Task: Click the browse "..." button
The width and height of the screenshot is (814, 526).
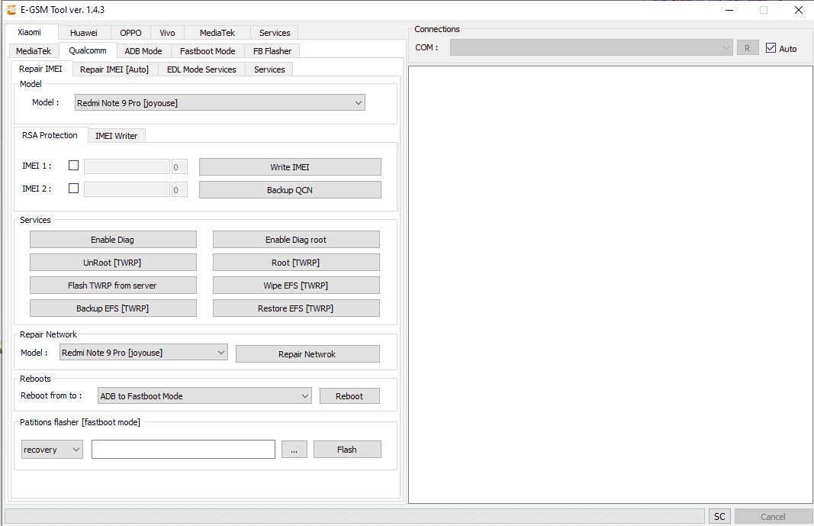Action: coord(294,449)
